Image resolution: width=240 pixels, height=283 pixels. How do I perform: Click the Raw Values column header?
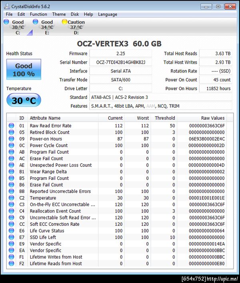click(202, 118)
